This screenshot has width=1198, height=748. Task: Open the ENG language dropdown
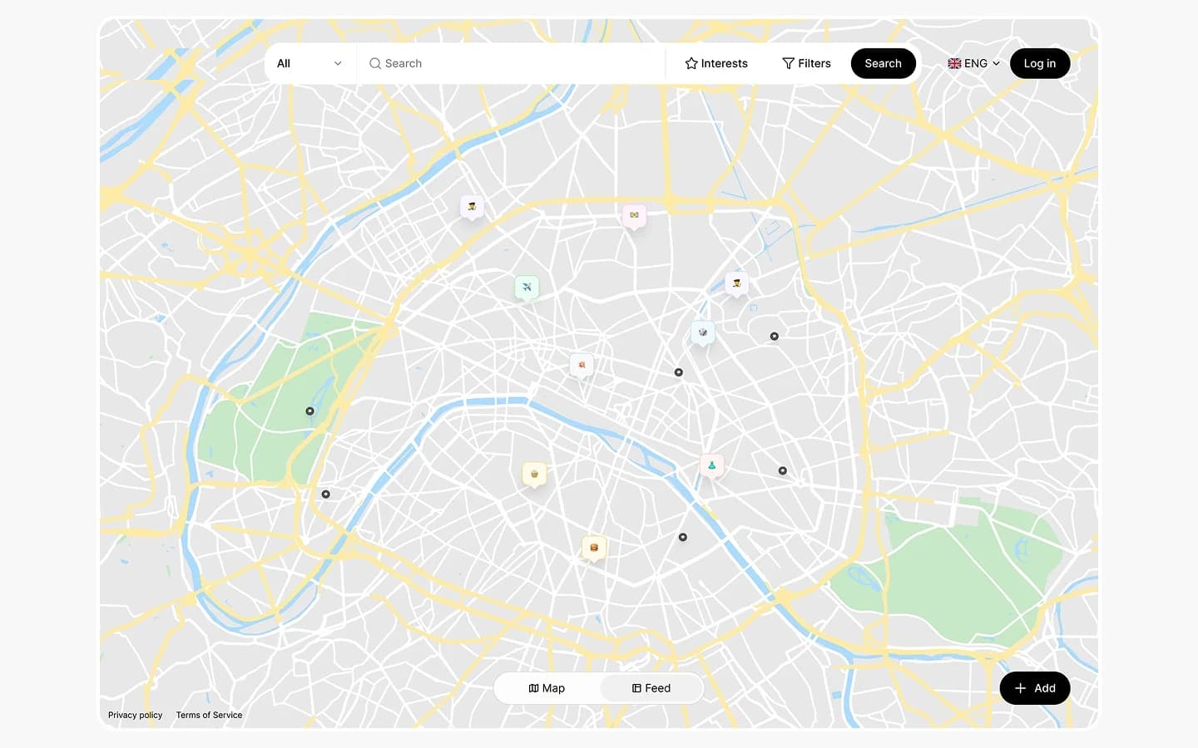pos(973,63)
